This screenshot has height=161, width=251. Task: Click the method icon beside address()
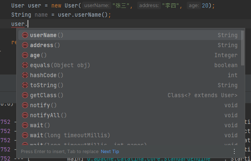pos(25,45)
